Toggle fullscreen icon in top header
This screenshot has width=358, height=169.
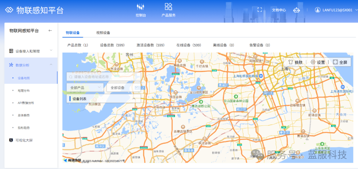pyautogui.click(x=260, y=10)
